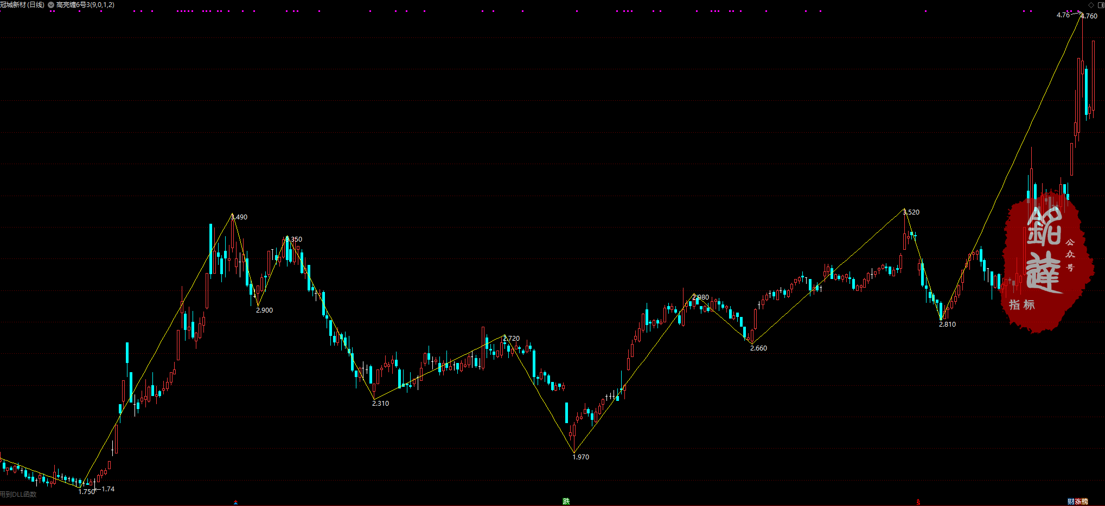Click the 2.810 trough price label
Screen dimensions: 1105x506
click(x=947, y=325)
